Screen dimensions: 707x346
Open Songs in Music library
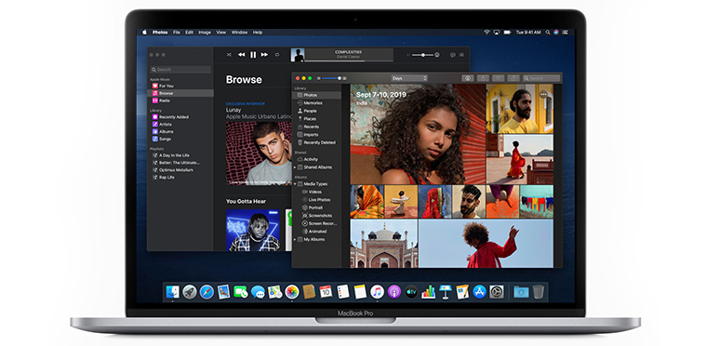180,139
